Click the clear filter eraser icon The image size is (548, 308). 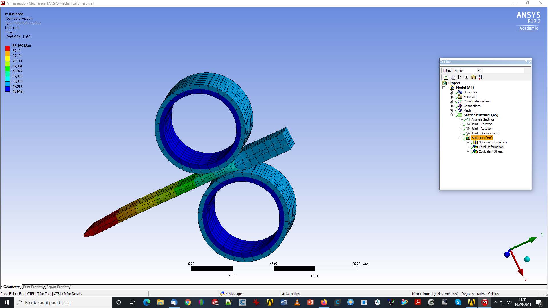point(453,77)
